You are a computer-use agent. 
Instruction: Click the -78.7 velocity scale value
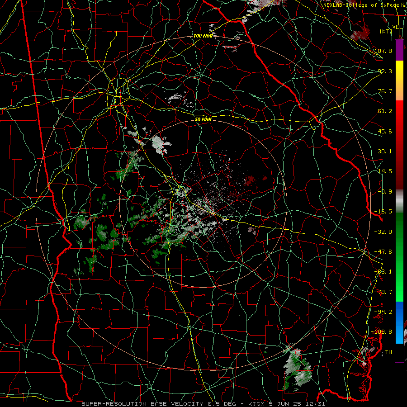[383, 292]
